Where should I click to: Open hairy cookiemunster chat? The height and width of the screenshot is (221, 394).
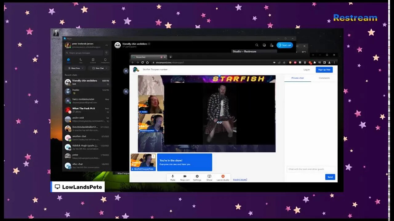click(87, 101)
